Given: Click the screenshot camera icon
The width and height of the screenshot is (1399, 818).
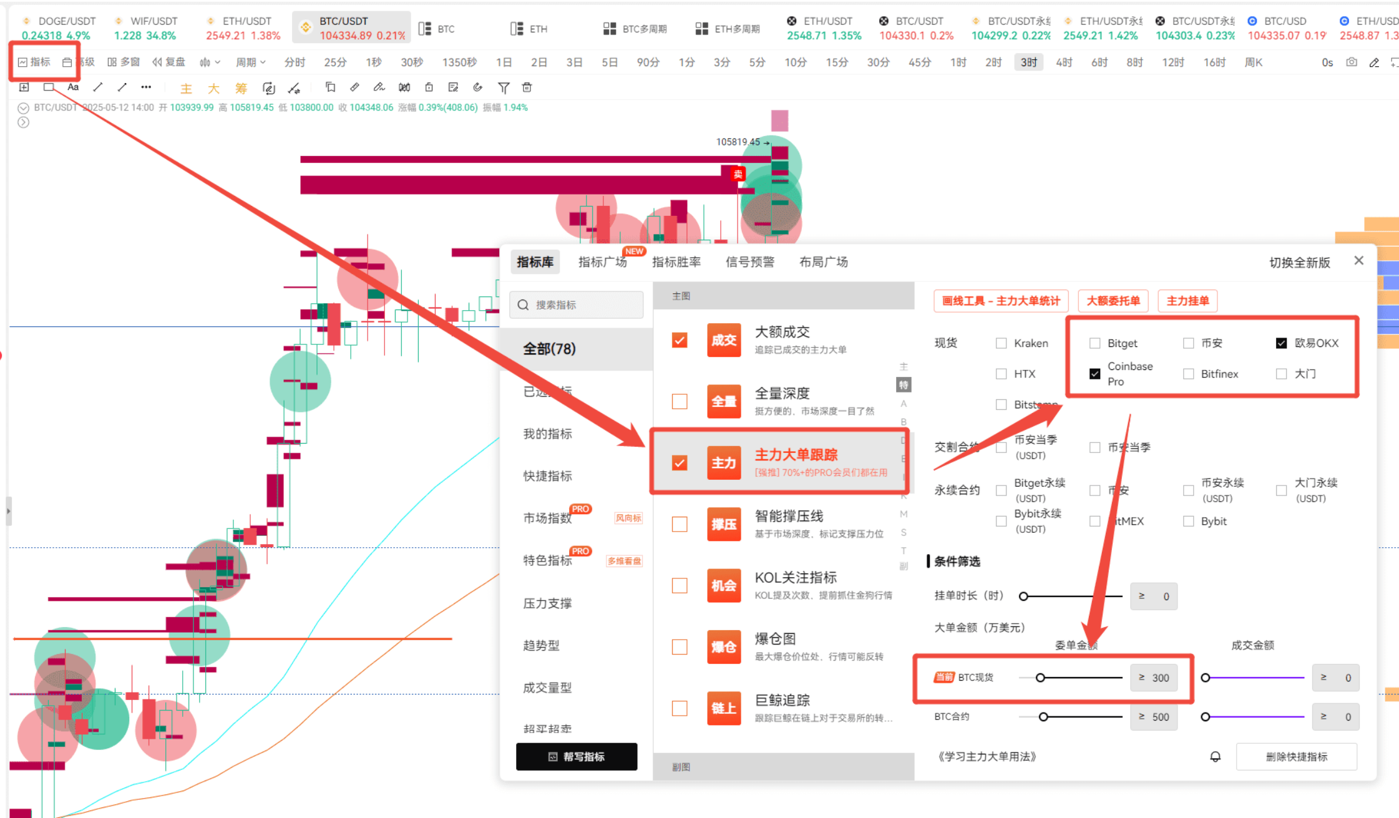Looking at the screenshot, I should (x=1352, y=62).
